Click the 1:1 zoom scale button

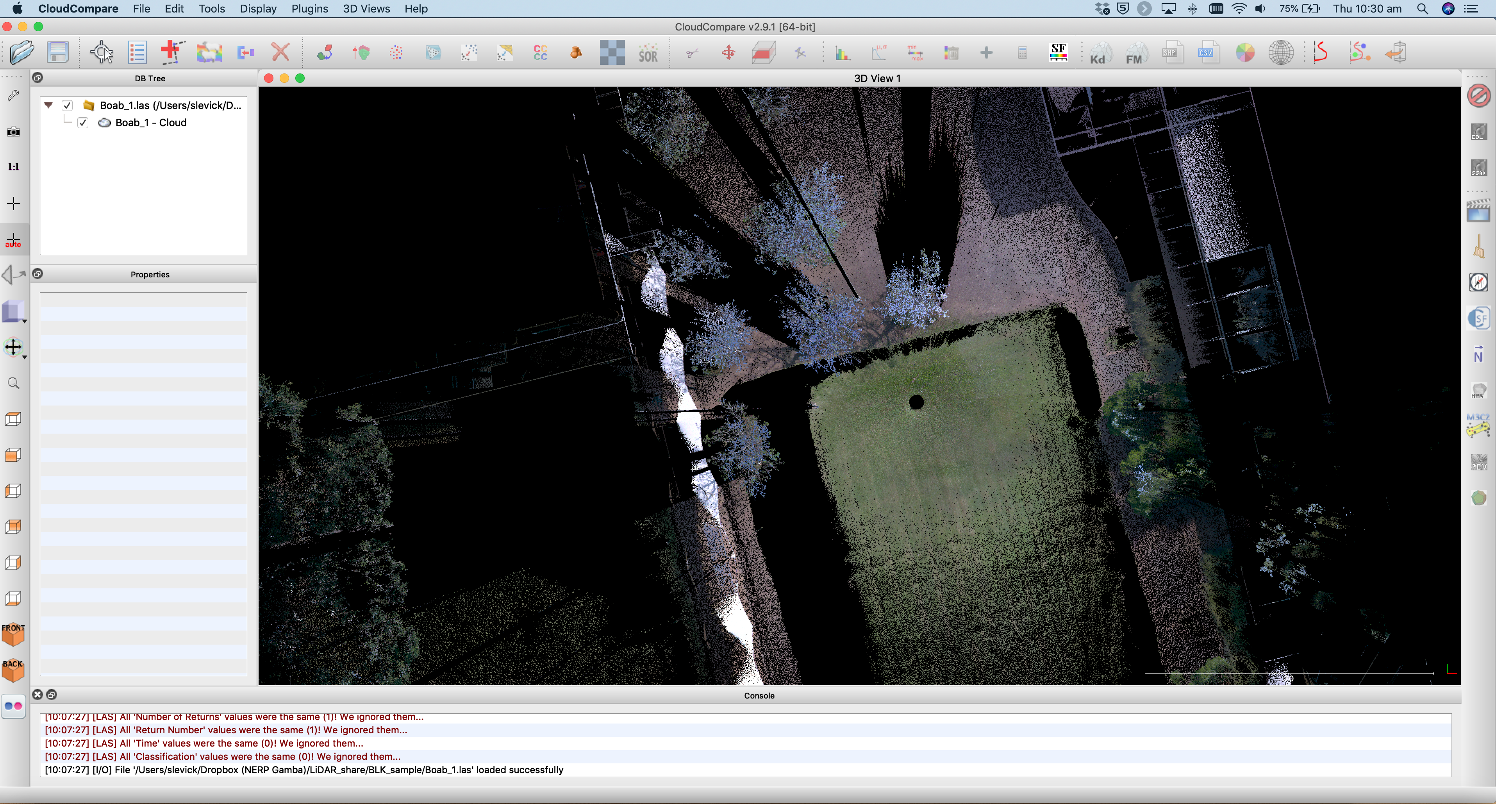(13, 167)
